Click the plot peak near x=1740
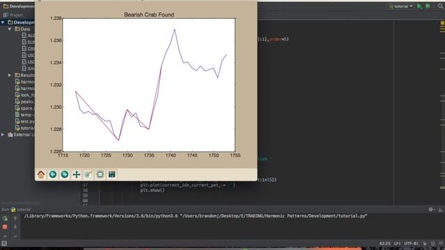Screen dimensions: 445x250 175,29
